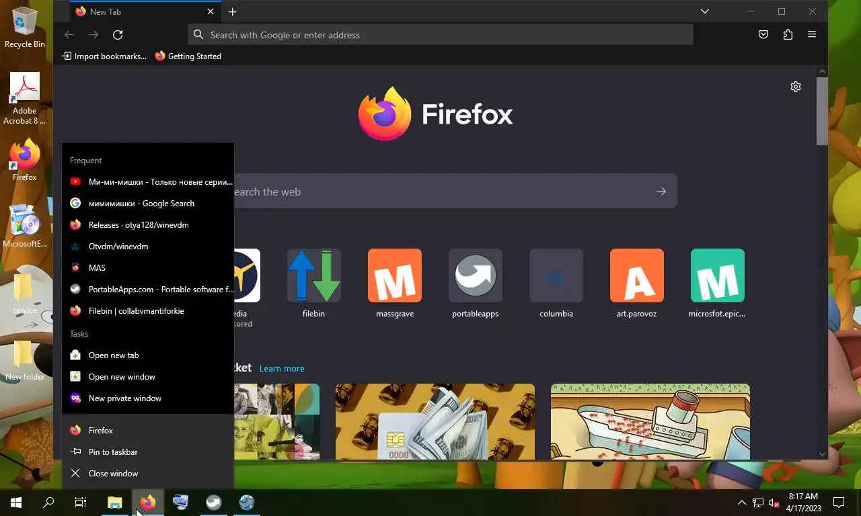Open the columbia shortcut tile

coord(556,284)
